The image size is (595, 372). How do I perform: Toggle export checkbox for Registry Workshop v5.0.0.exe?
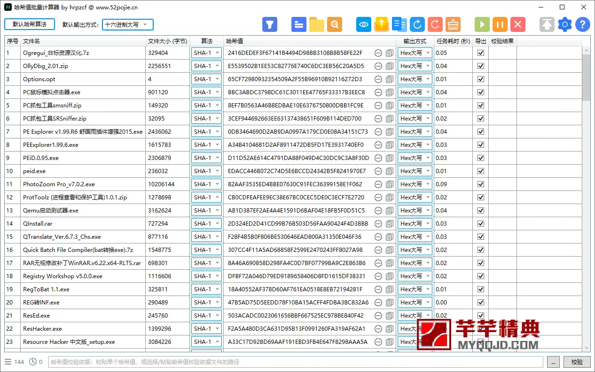coord(480,276)
